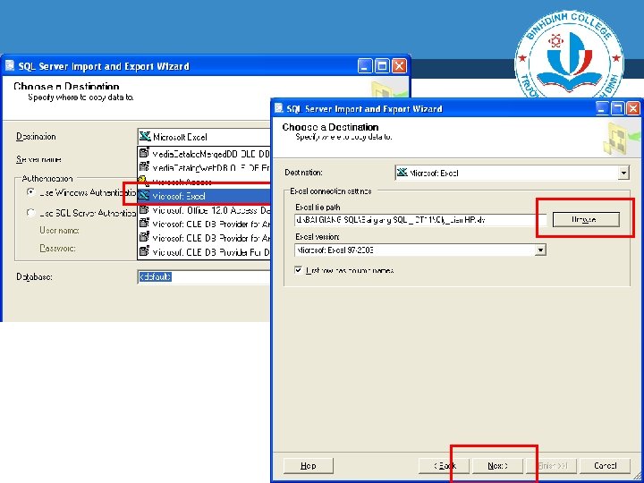Choose Microsoft Excel in the destination list
This screenshot has height=483, width=644.
pyautogui.click(x=204, y=196)
